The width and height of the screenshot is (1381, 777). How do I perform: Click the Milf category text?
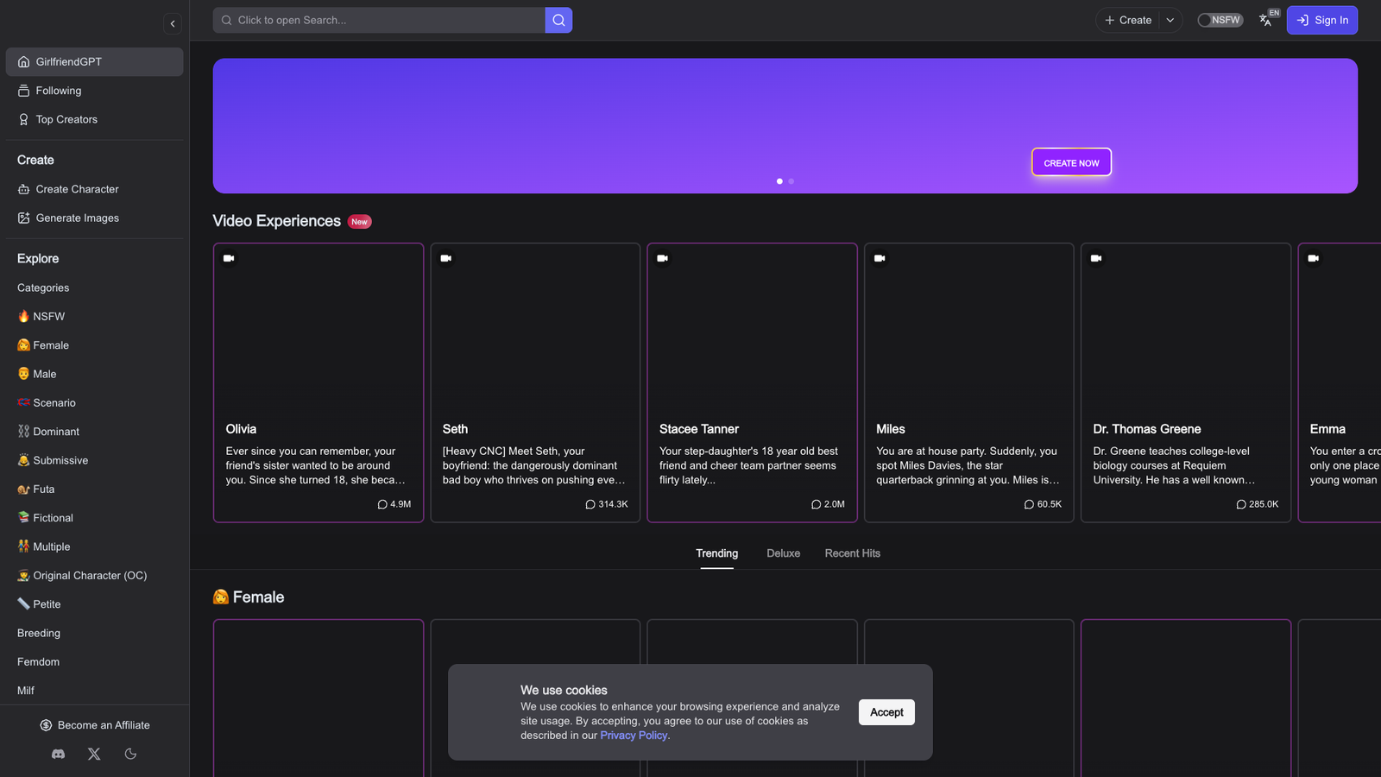26,691
